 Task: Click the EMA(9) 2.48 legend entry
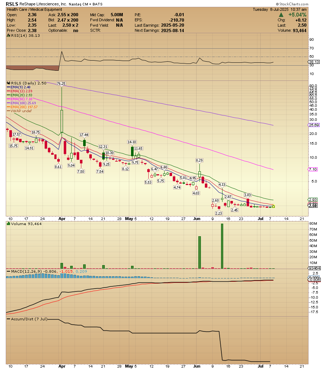[19, 87]
